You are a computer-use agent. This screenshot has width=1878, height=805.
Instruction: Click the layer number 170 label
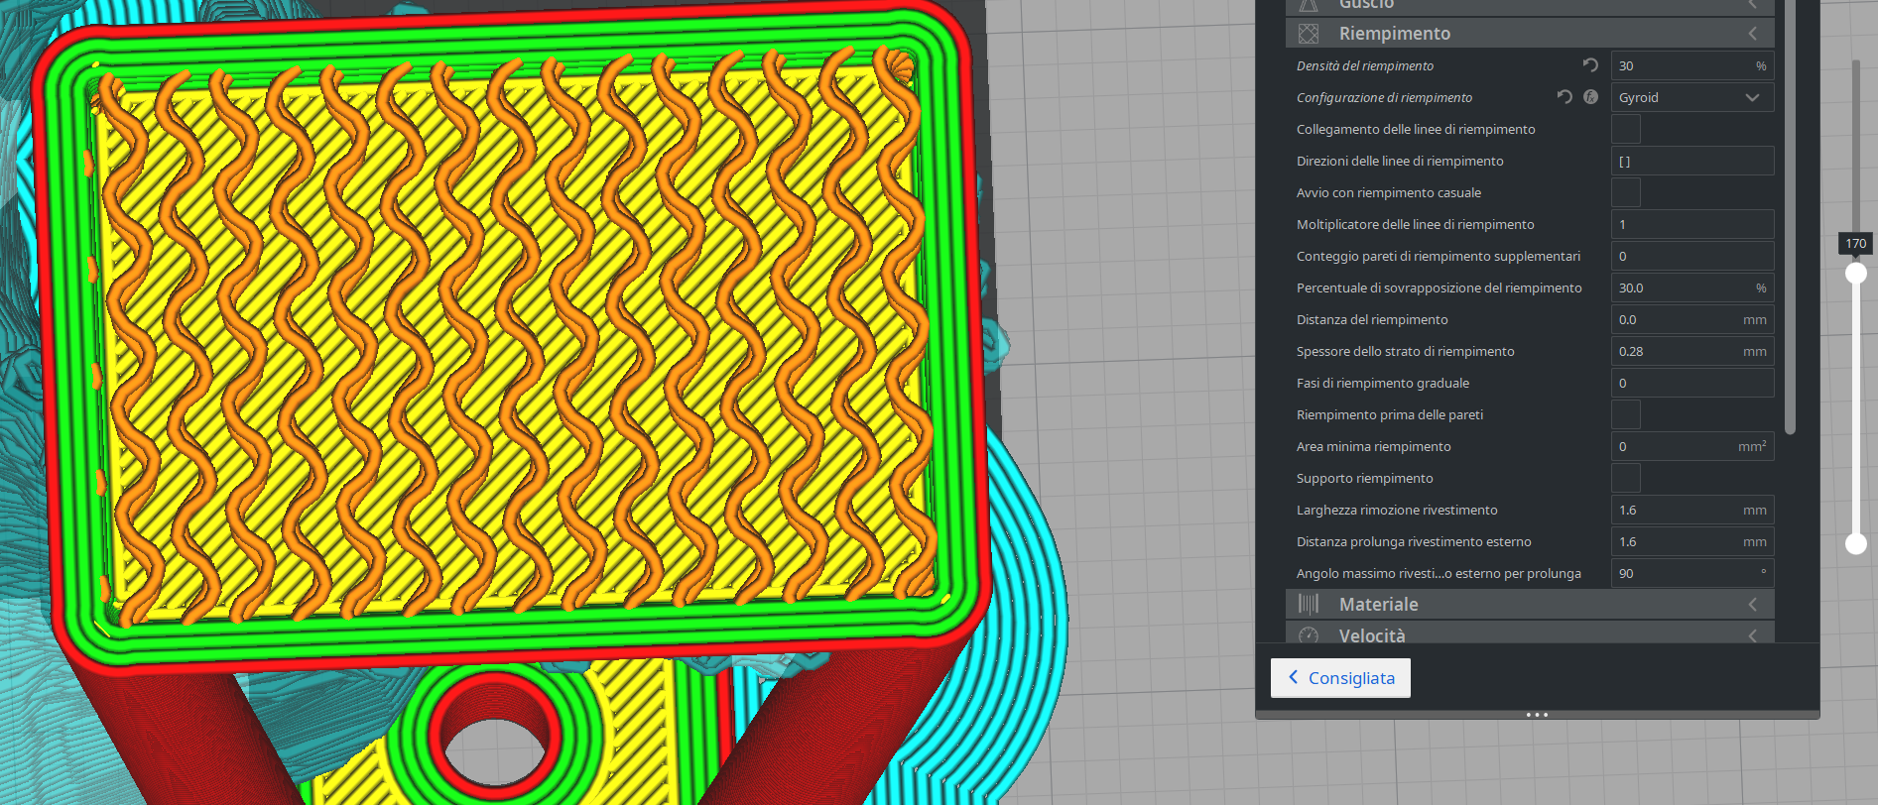coord(1855,244)
